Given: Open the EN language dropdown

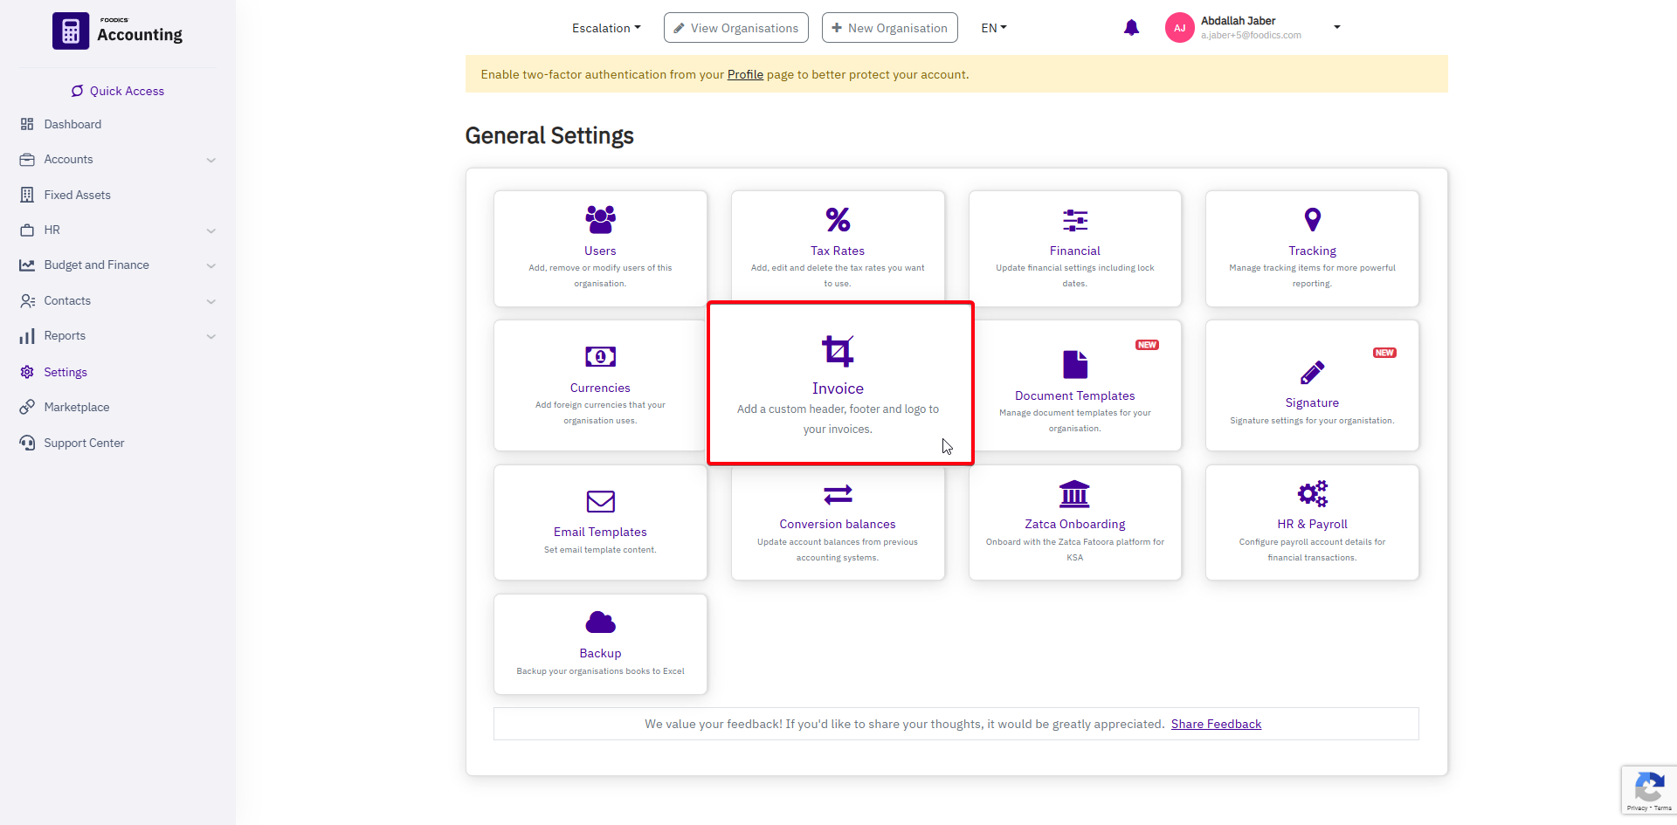Looking at the screenshot, I should point(993,27).
